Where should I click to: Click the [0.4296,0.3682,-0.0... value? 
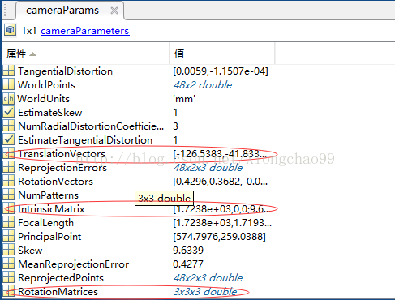coord(221,182)
